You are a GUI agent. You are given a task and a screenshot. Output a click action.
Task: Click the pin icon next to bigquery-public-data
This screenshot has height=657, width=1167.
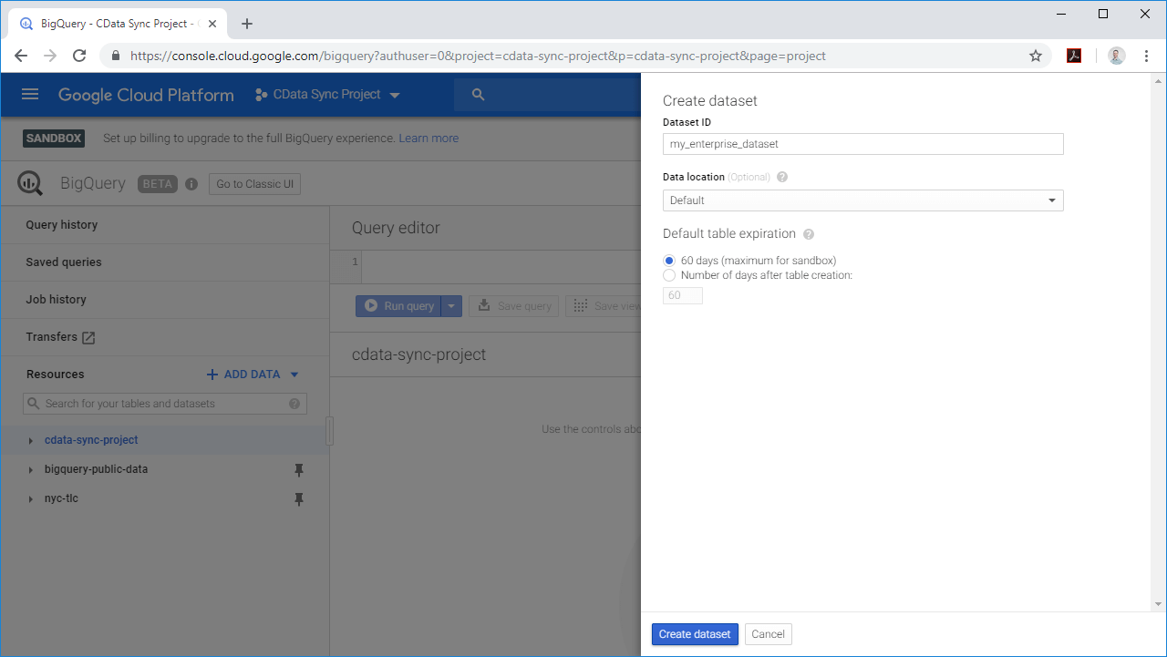tap(298, 470)
